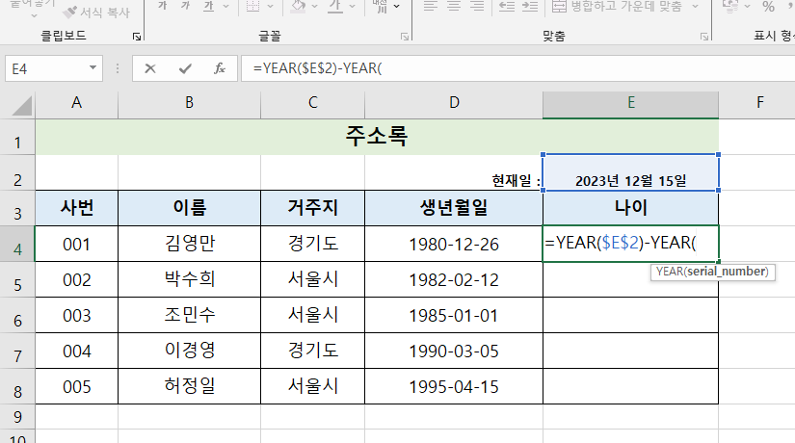
Task: Open the Clipboard (클립보드) dialog launcher
Action: click(x=137, y=37)
